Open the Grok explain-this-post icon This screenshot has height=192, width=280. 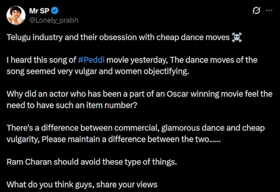[256, 10]
